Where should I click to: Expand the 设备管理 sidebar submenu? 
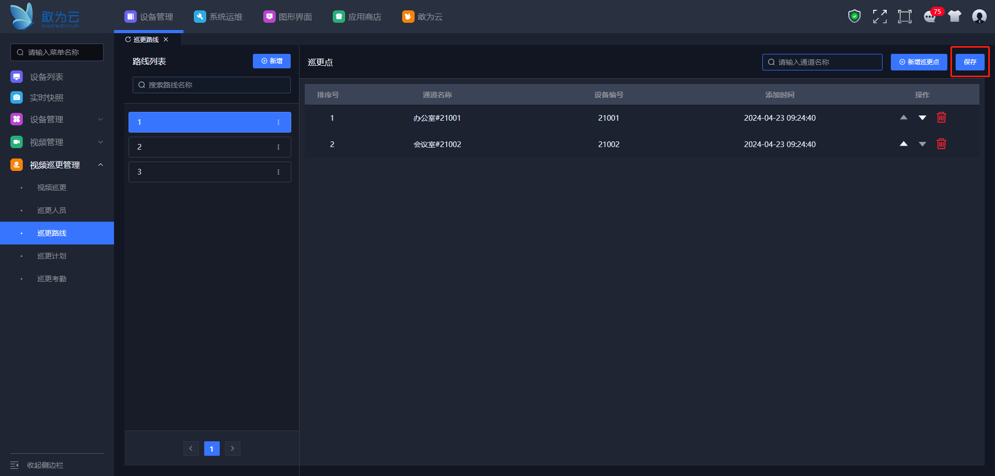(101, 119)
